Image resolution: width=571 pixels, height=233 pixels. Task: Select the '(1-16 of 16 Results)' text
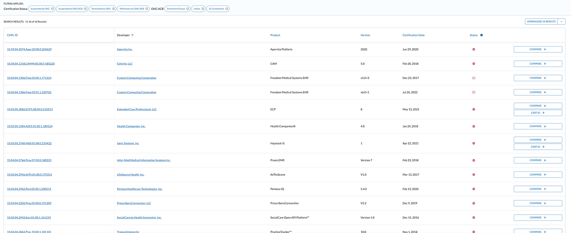[36, 22]
